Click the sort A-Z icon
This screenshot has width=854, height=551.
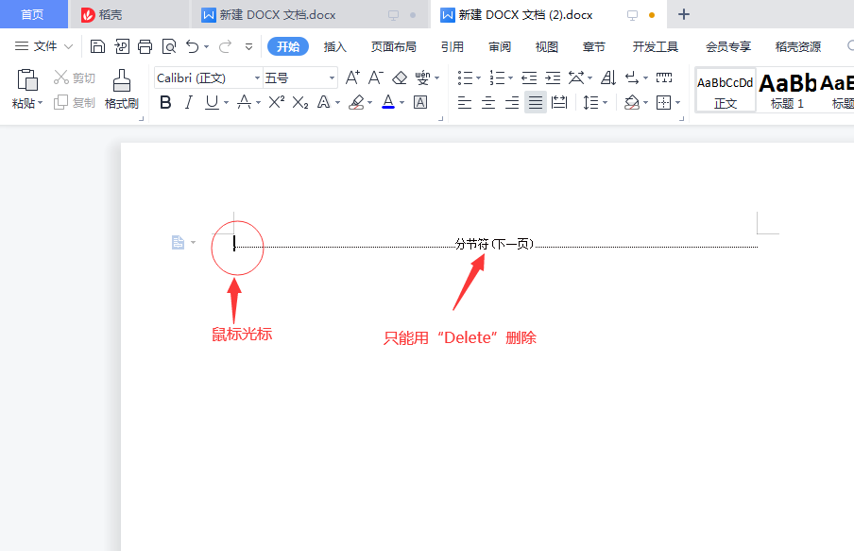pos(608,77)
